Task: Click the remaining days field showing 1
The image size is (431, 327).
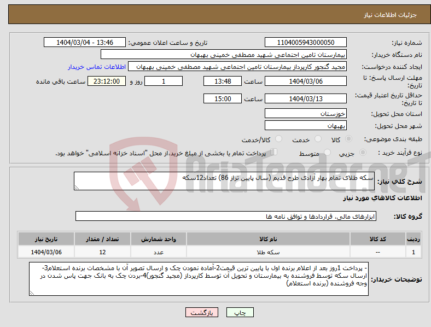Action: (x=164, y=81)
